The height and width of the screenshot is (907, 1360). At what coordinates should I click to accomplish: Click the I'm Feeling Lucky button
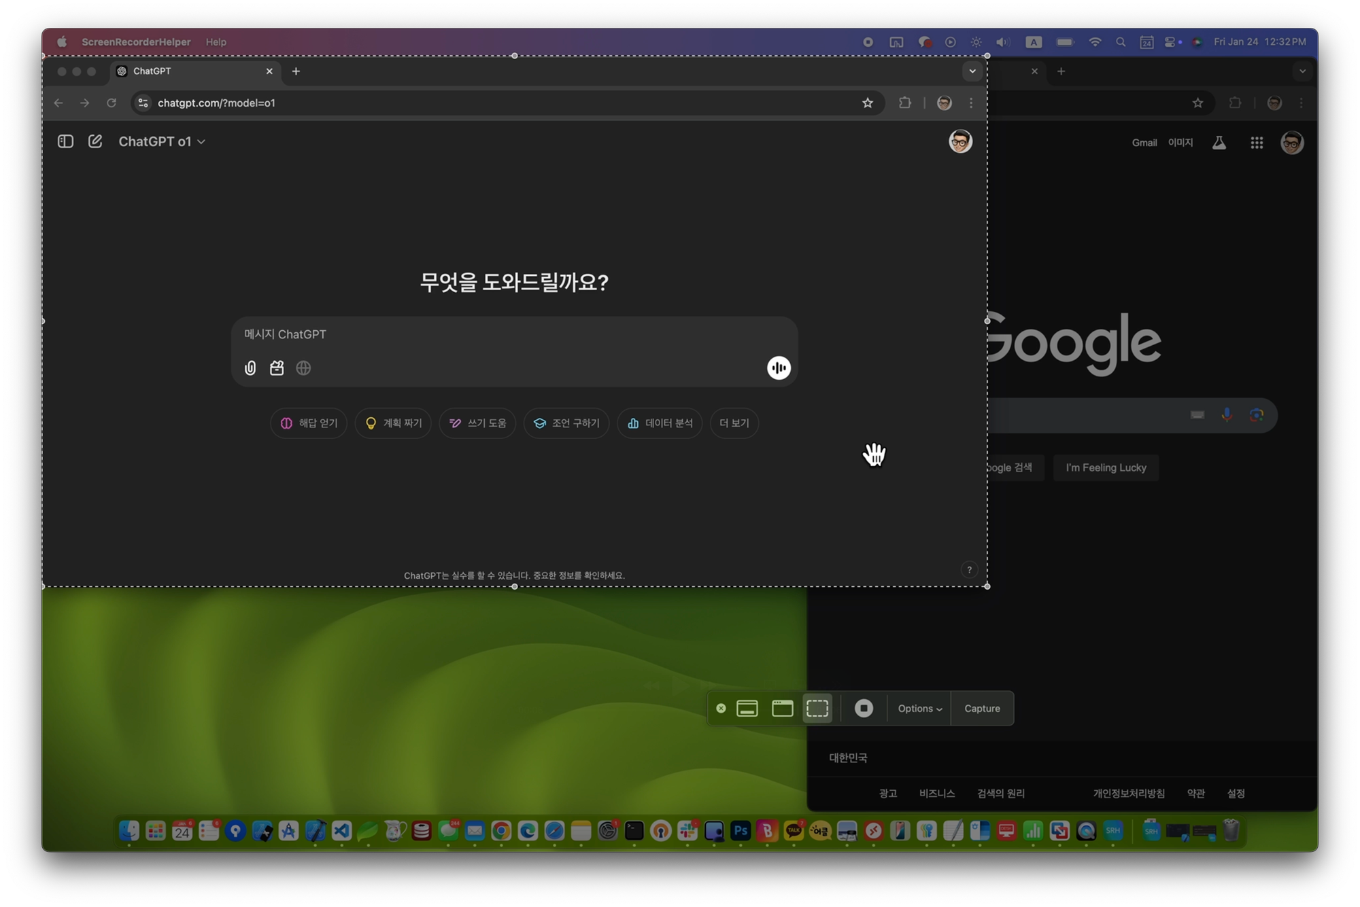click(x=1106, y=467)
